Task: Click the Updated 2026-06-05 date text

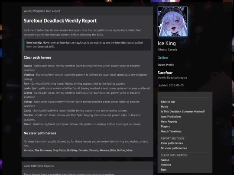Action: (171, 85)
